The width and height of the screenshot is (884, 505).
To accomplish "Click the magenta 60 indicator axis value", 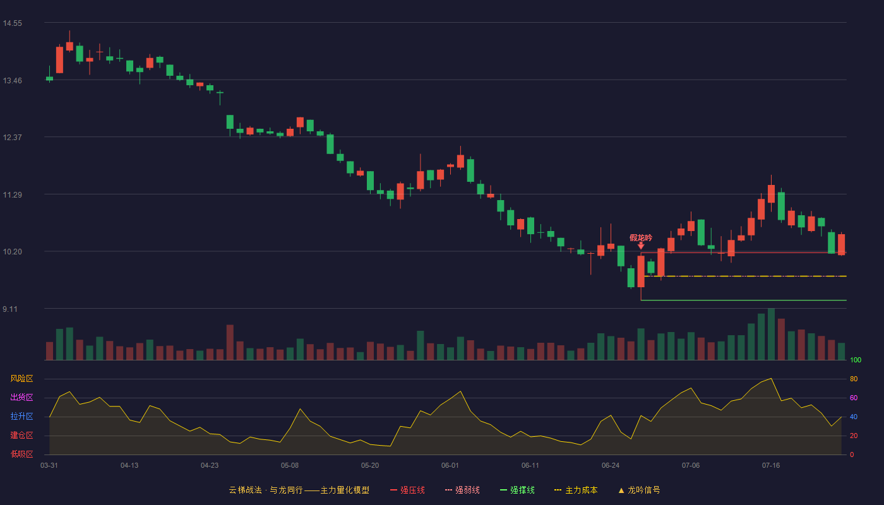I will (854, 398).
